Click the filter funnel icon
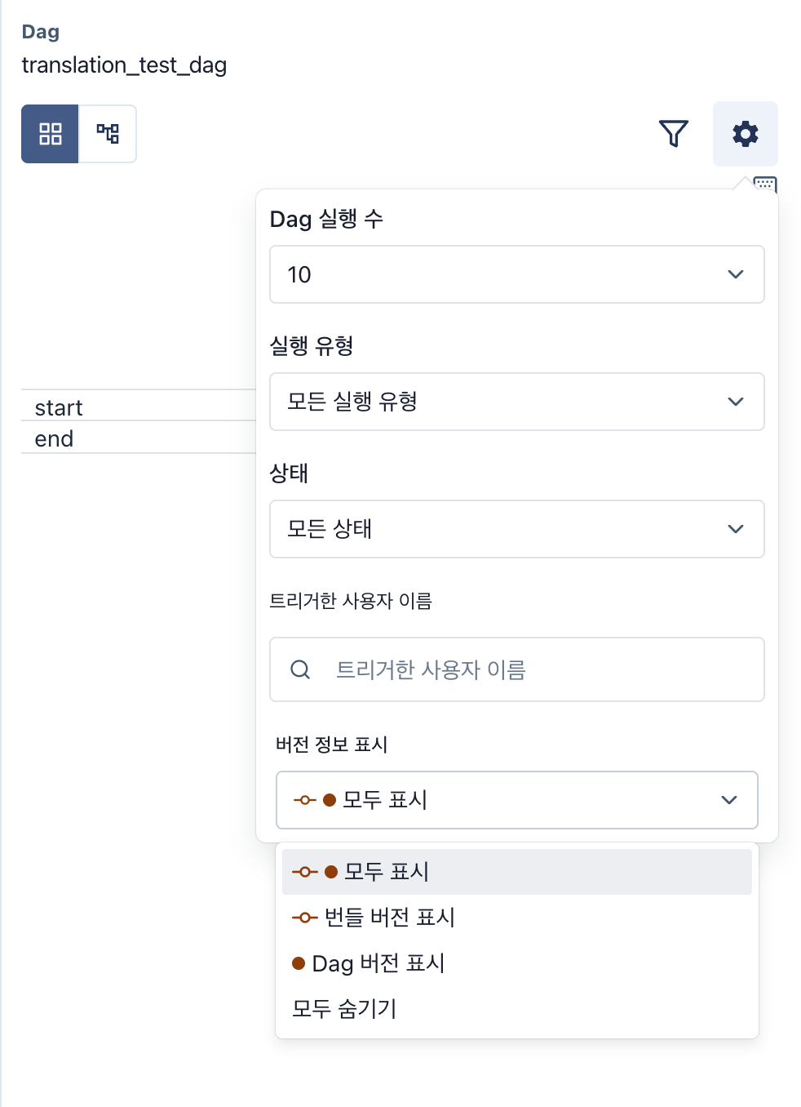The image size is (801, 1107). click(673, 134)
